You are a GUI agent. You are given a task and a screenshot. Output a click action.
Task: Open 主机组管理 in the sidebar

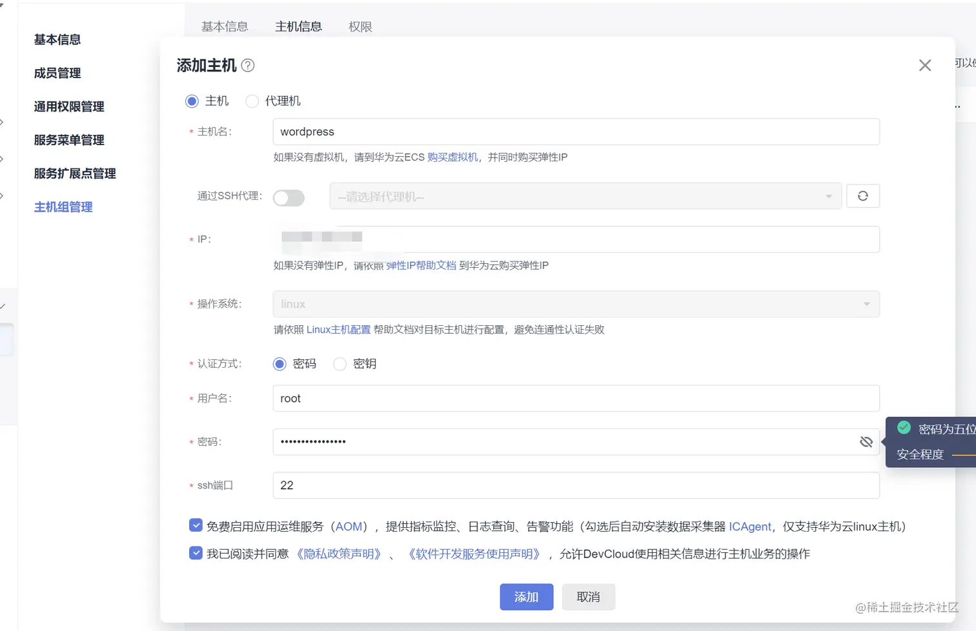tap(63, 207)
